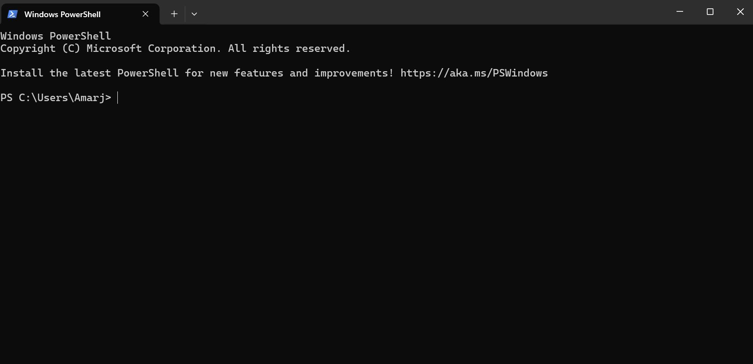Click the terminal title bar area
The image size is (753, 364).
(396, 12)
